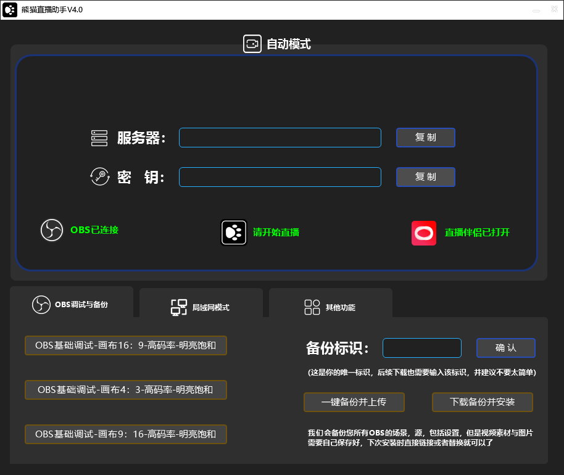The image size is (564, 475).
Task: Copy the 服务器 server address
Action: tap(425, 137)
